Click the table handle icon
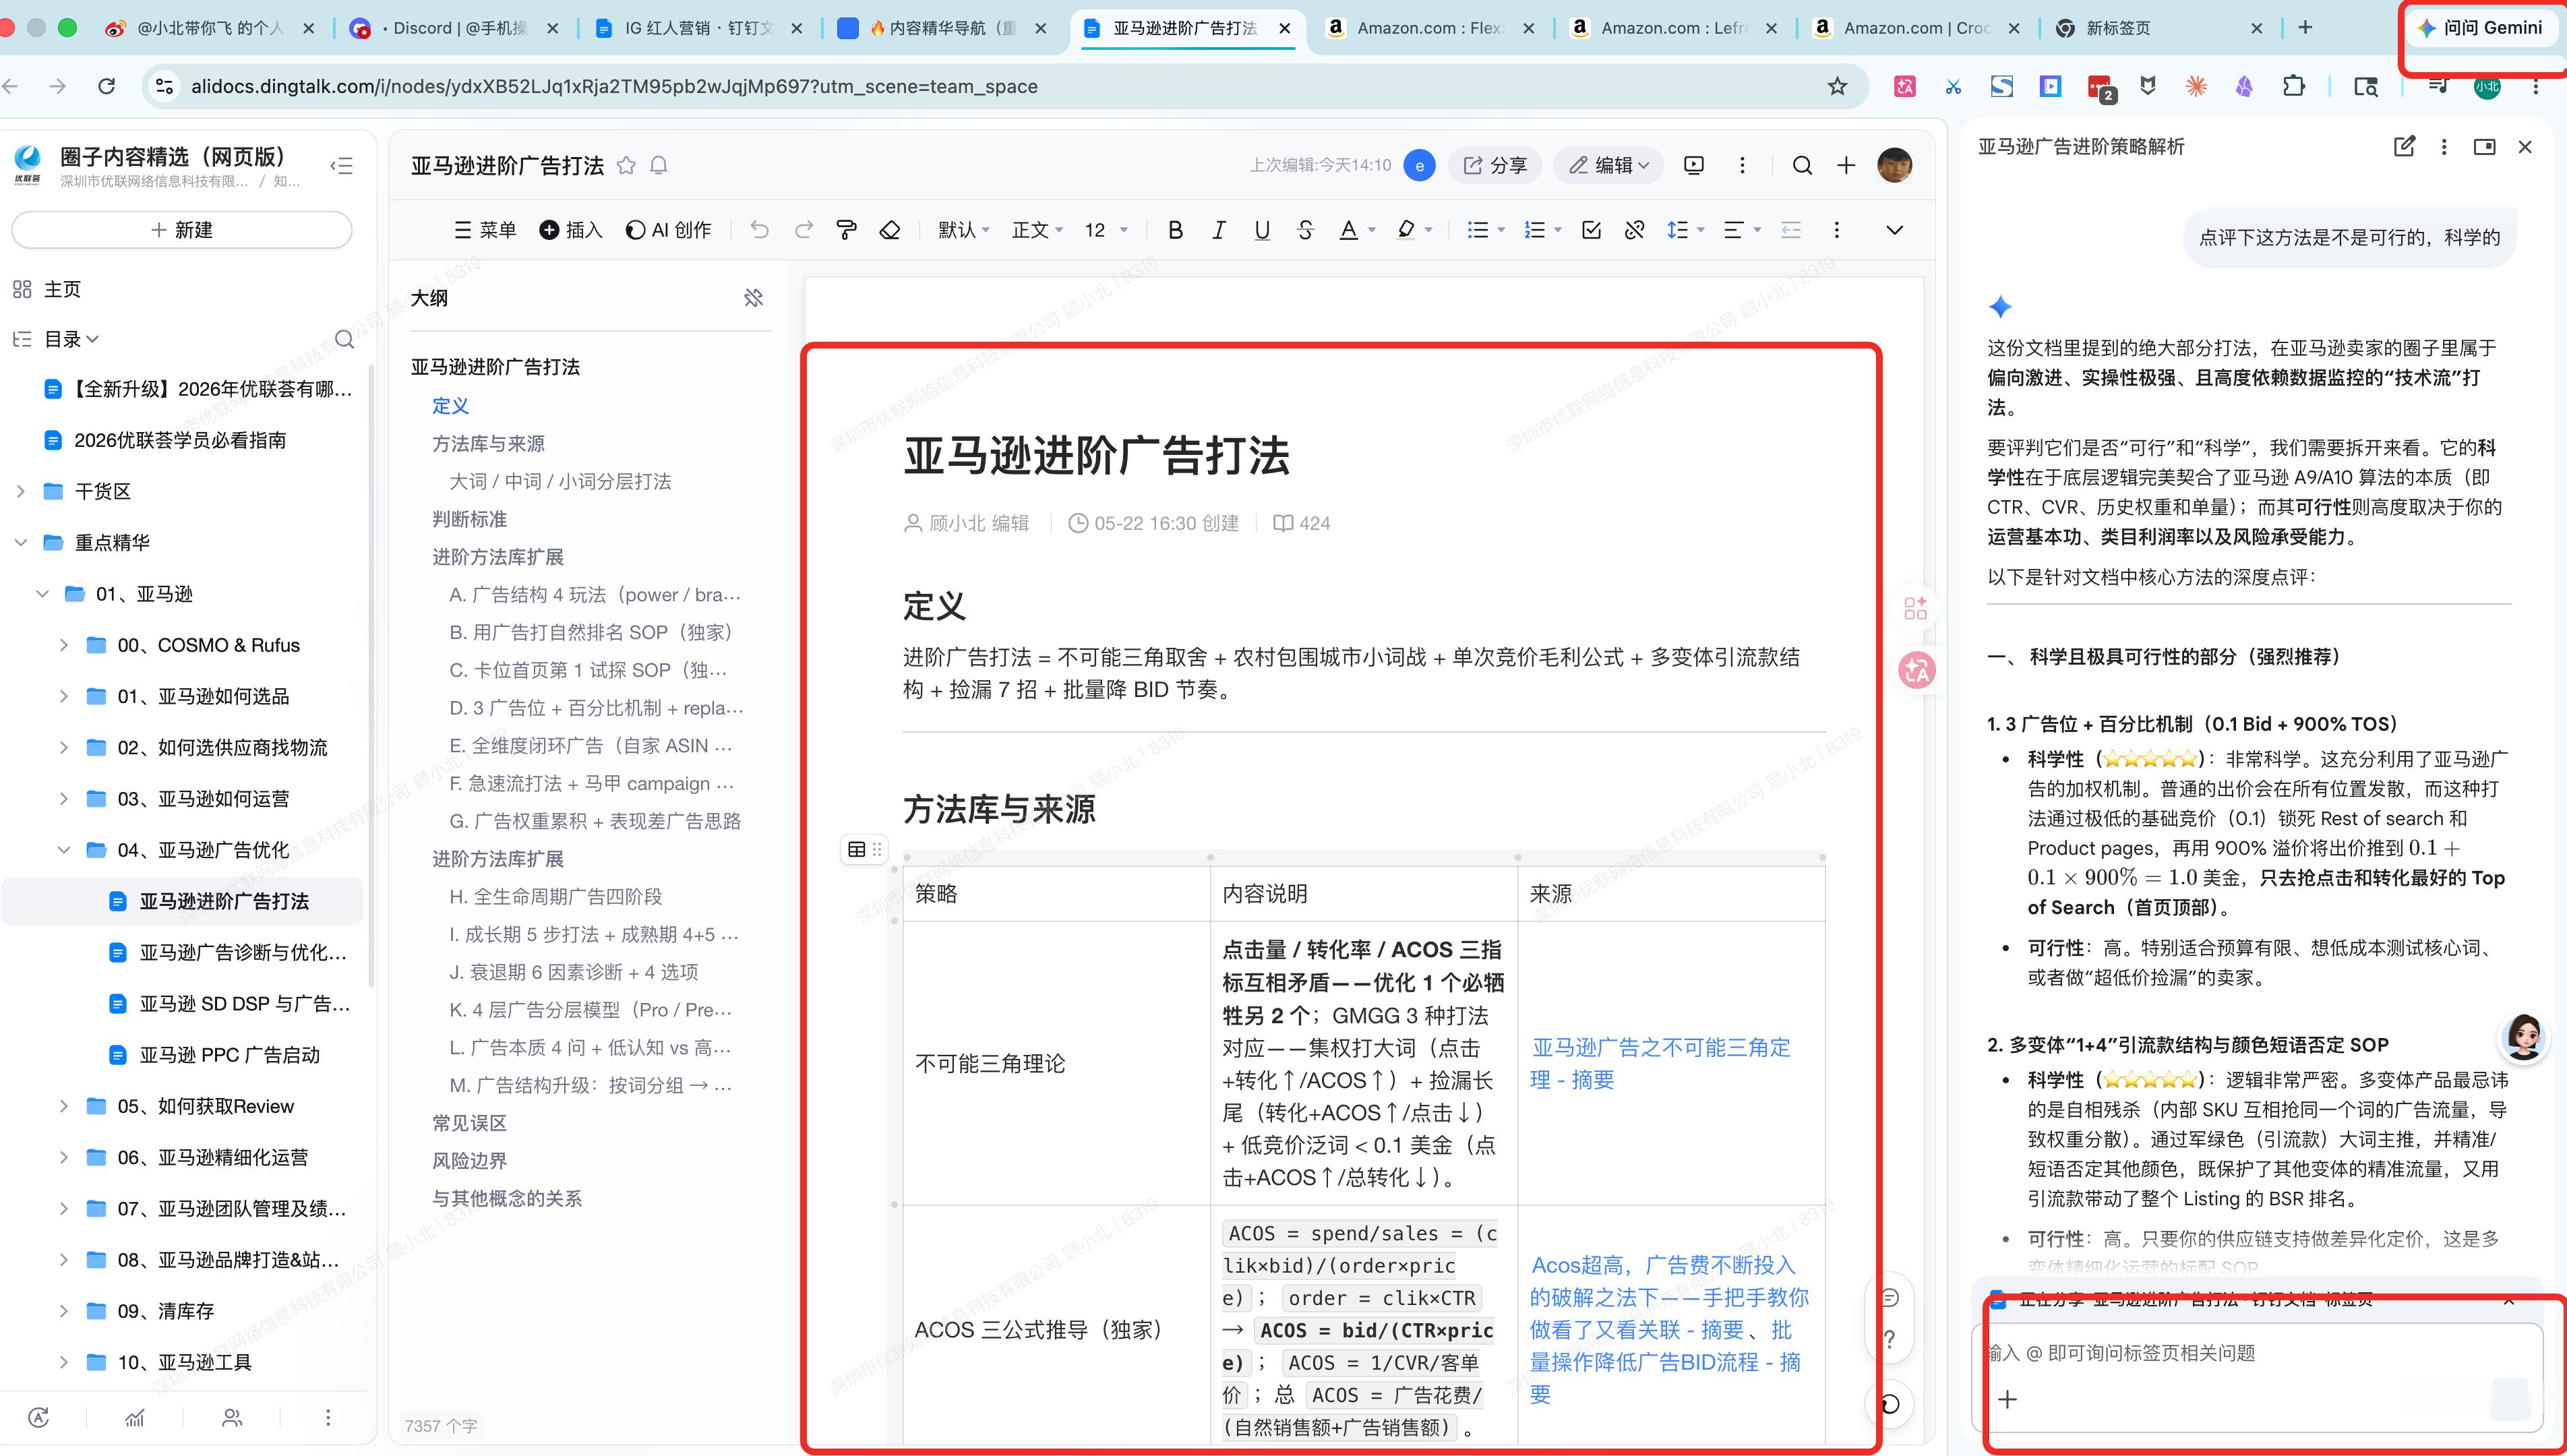The height and width of the screenshot is (1456, 2567). [x=856, y=849]
